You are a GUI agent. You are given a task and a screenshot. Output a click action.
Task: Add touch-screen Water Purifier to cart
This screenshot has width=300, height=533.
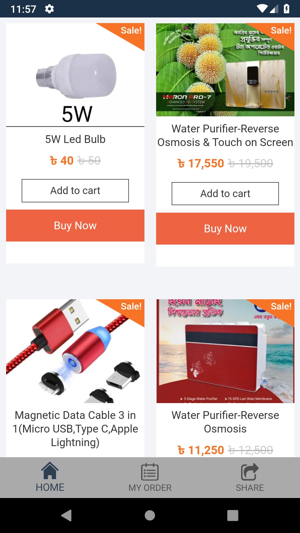tap(225, 194)
